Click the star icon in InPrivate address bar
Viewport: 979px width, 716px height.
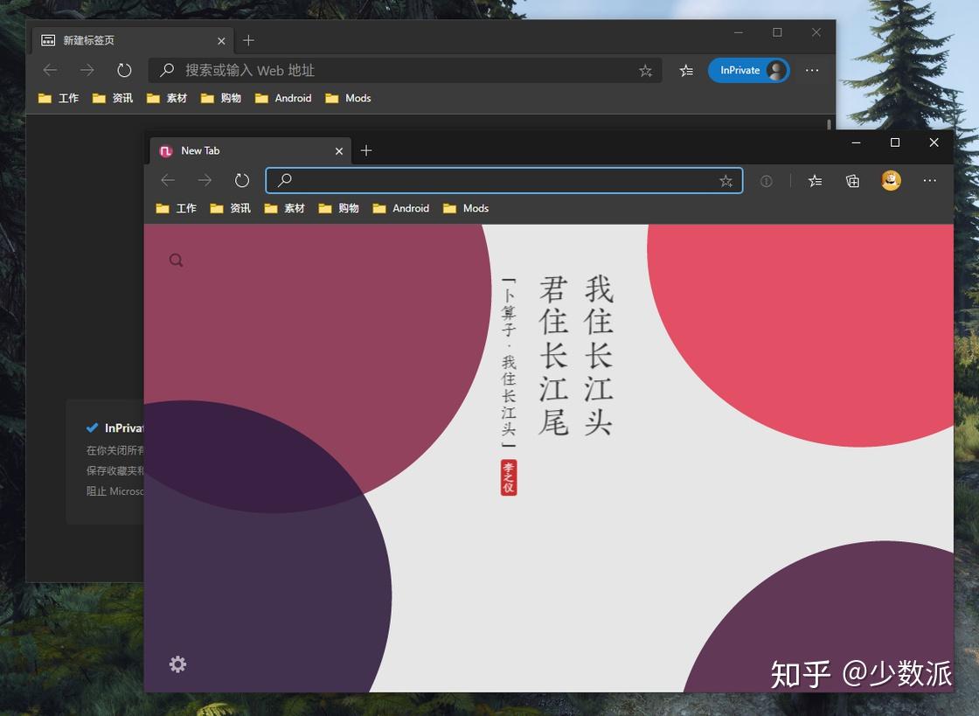(646, 71)
